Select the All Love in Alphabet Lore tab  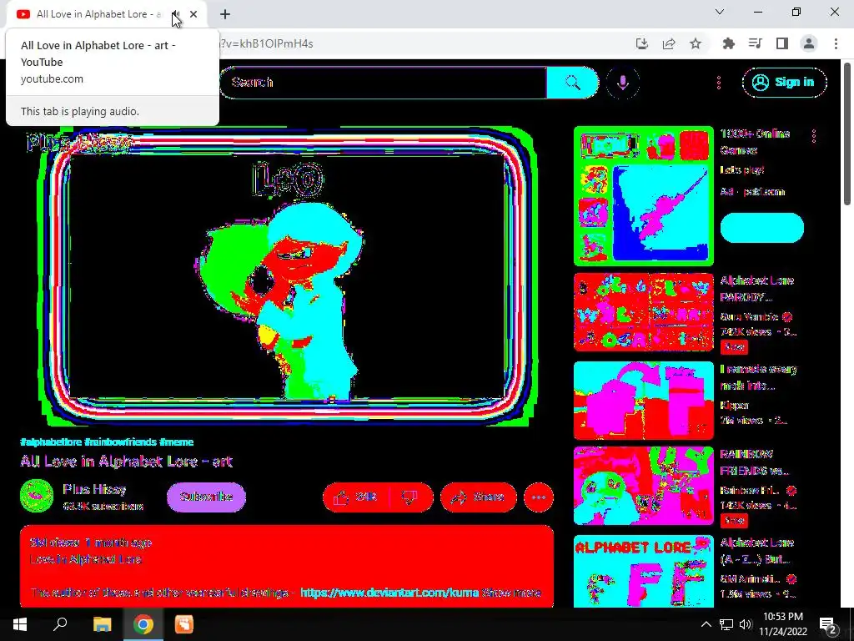tap(98, 14)
